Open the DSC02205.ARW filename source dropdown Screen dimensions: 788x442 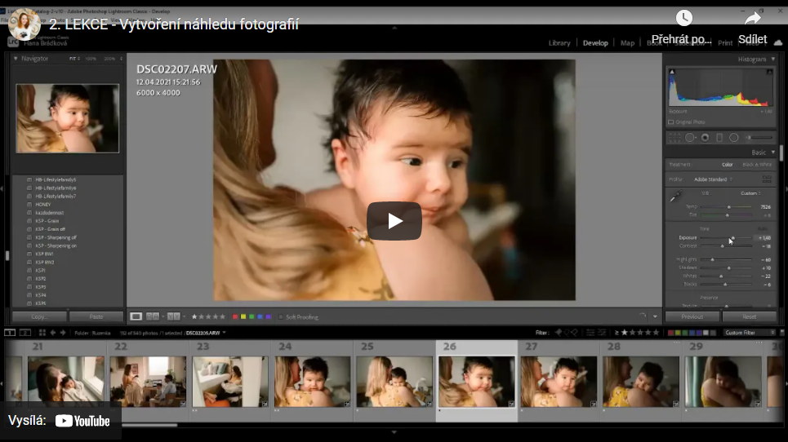206,333
